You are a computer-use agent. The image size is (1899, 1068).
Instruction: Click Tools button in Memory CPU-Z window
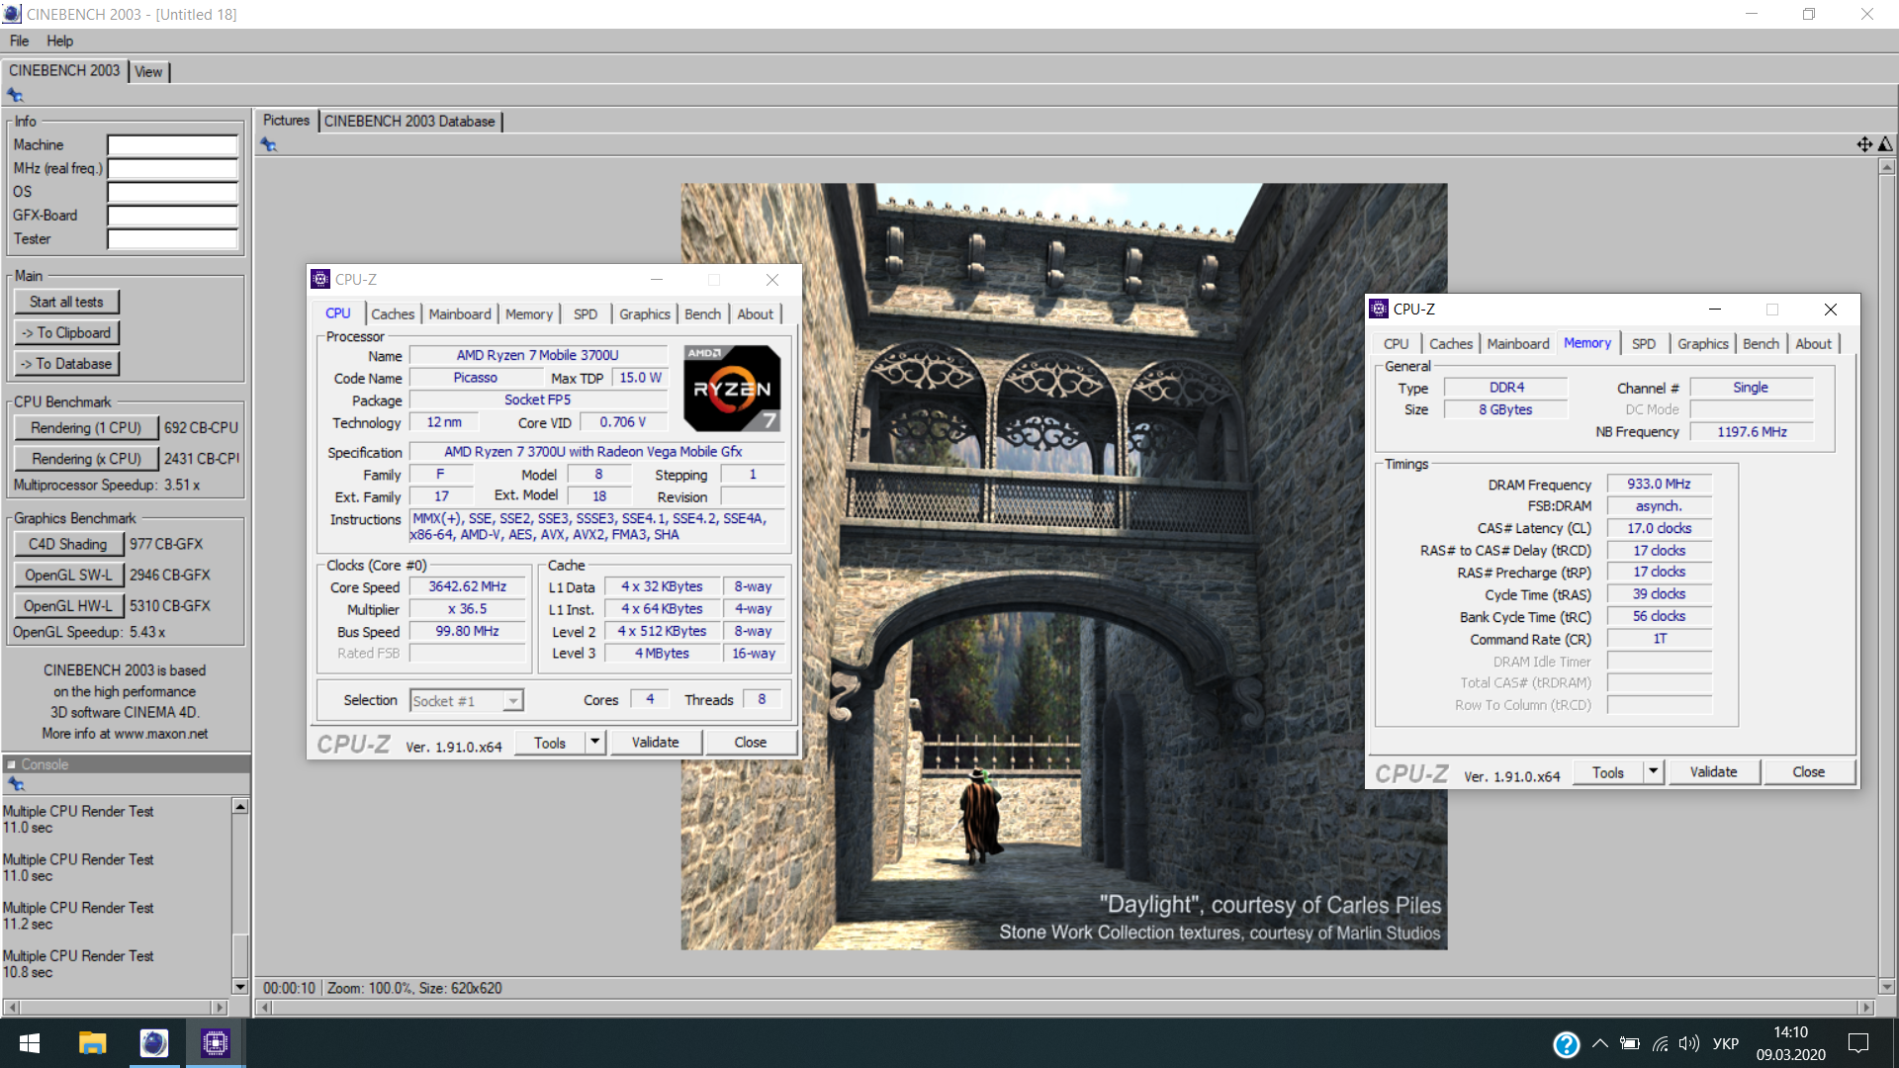(x=1607, y=771)
